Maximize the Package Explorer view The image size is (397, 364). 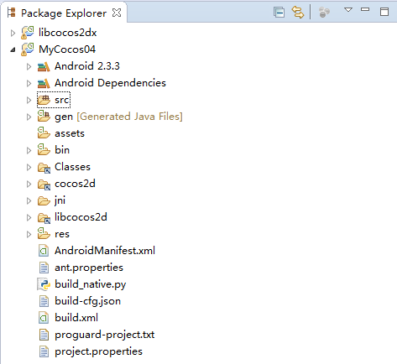pos(384,12)
